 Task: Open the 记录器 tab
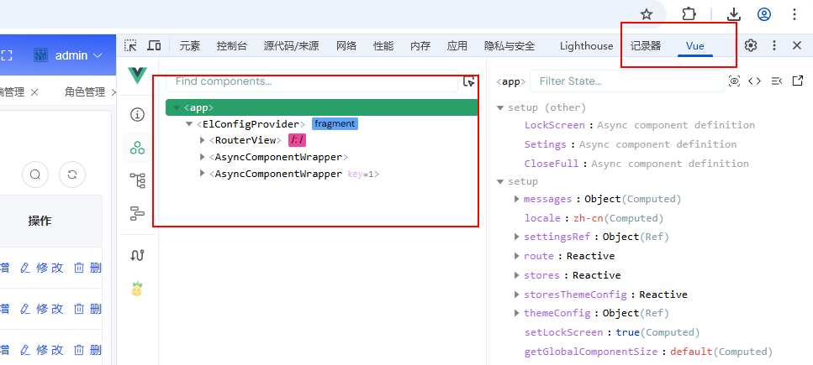646,45
